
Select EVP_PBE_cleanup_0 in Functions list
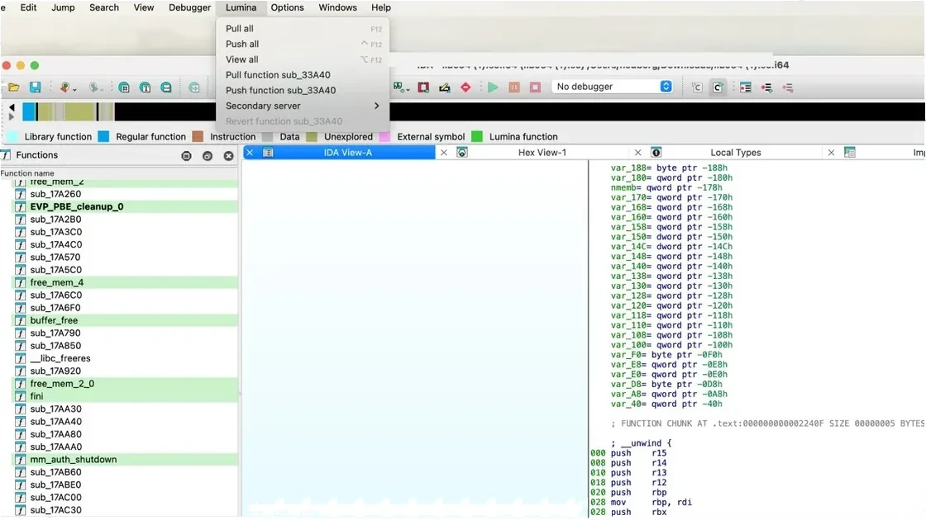(125, 207)
